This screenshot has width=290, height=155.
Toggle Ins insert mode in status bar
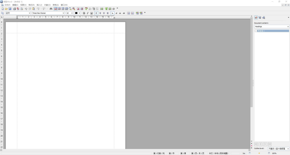tap(244, 153)
